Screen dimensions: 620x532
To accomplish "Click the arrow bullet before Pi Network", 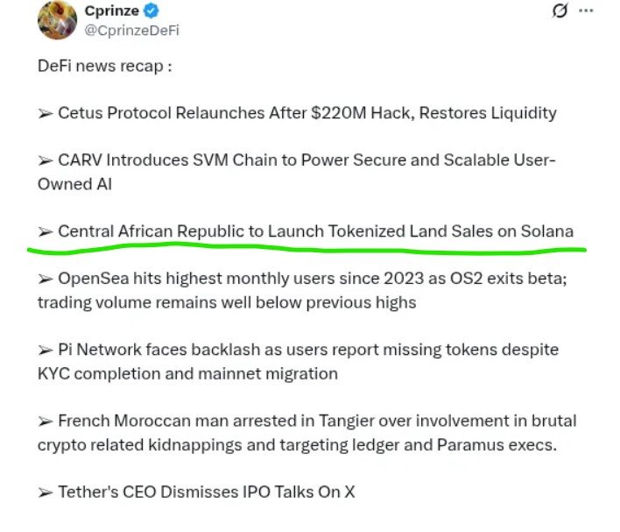I will tap(46, 351).
